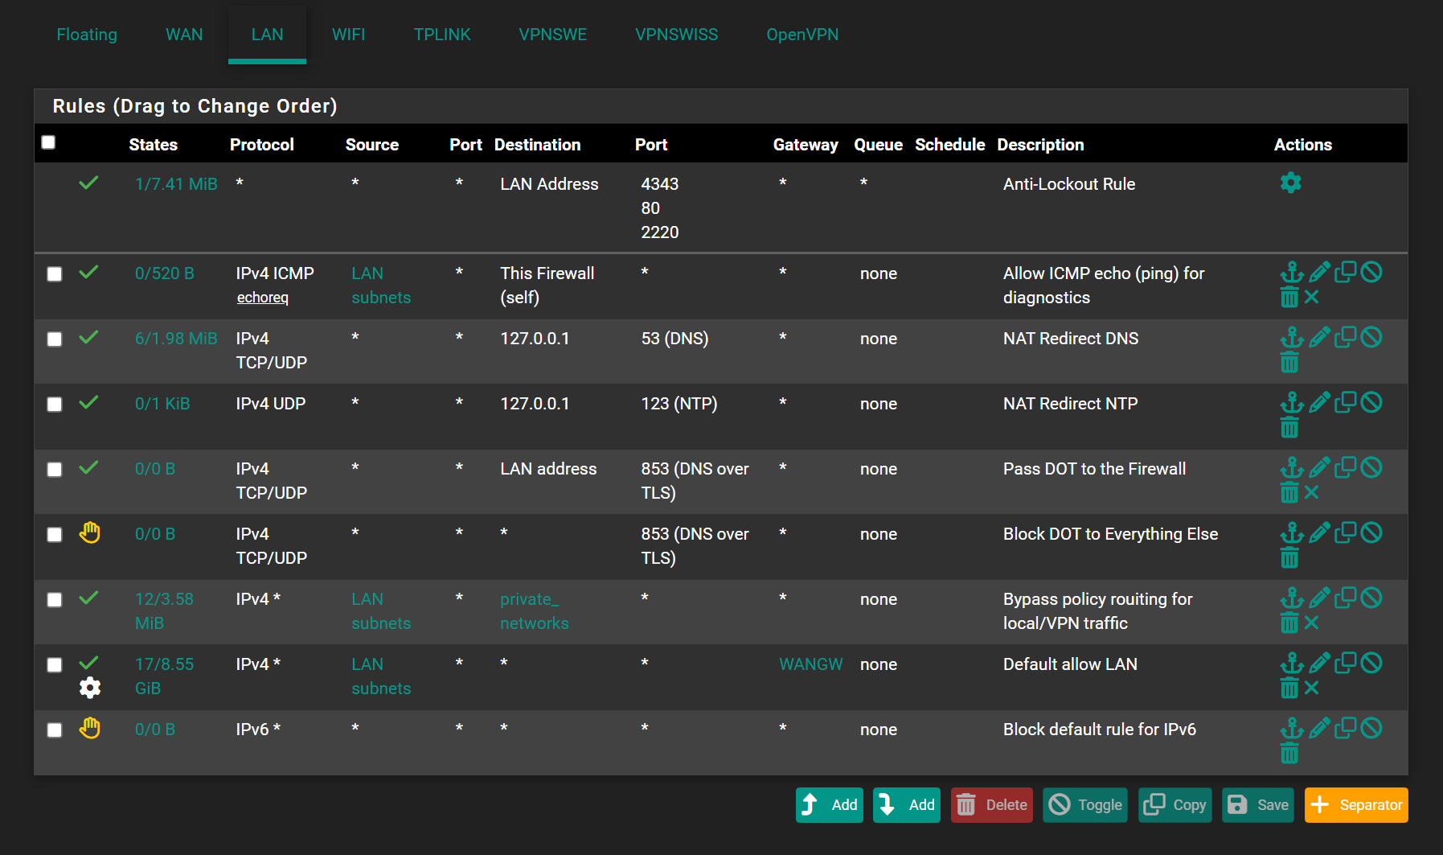Viewport: 1443px width, 855px height.
Task: Delete the NAT Redirect DNS rule
Action: point(1289,362)
